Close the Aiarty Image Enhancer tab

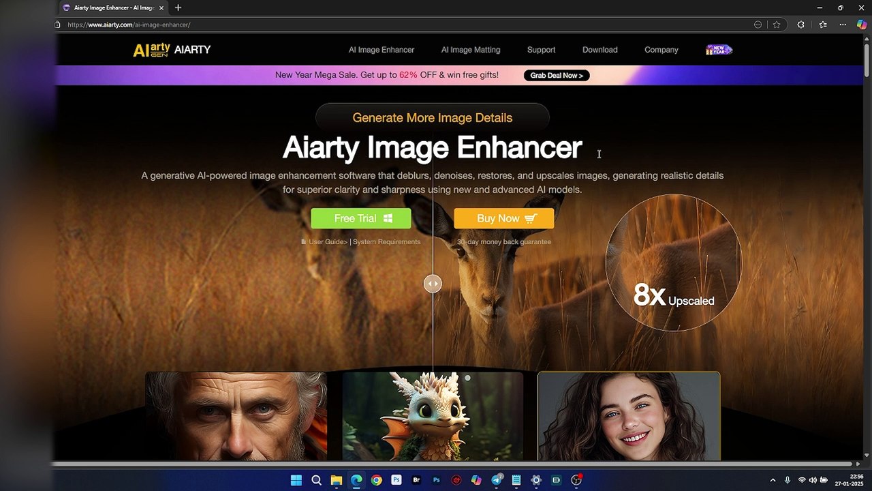(161, 8)
